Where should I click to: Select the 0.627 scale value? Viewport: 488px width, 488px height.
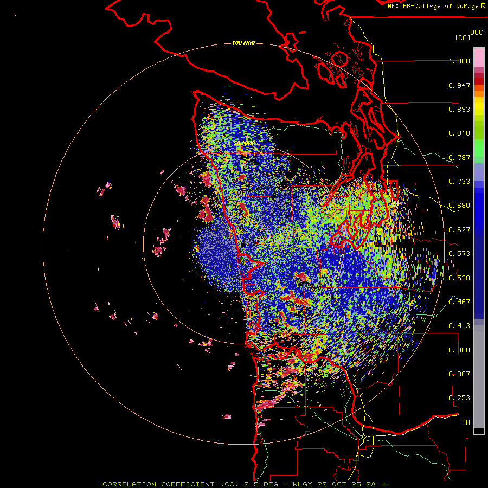[x=459, y=230]
